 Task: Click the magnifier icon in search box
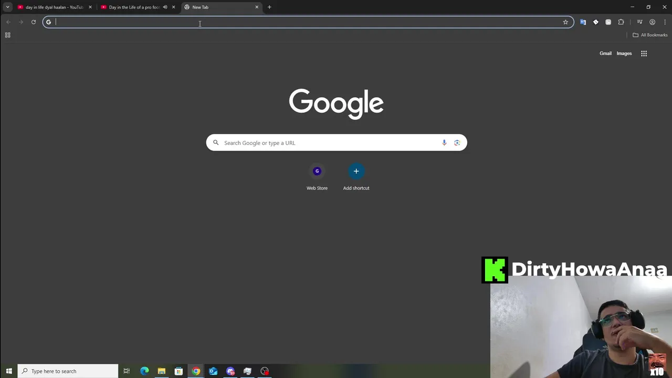[x=215, y=143]
